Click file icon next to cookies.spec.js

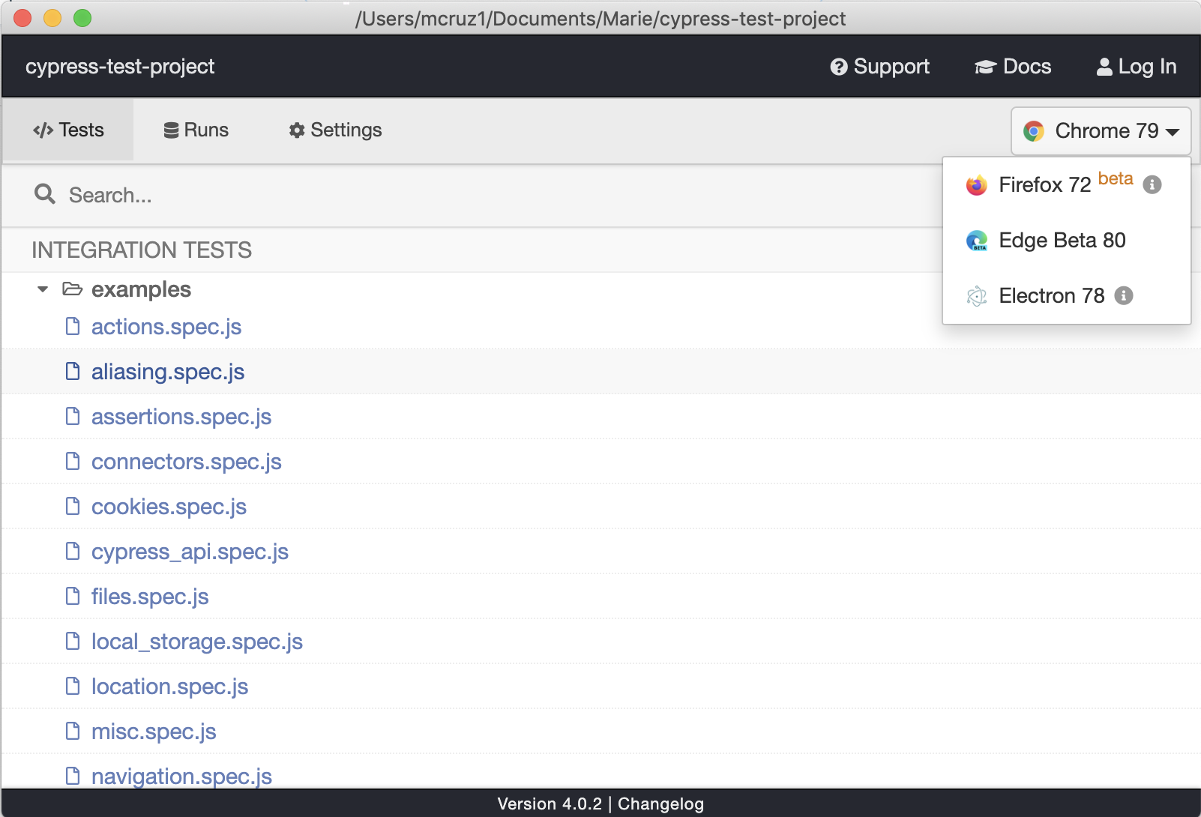pos(73,506)
